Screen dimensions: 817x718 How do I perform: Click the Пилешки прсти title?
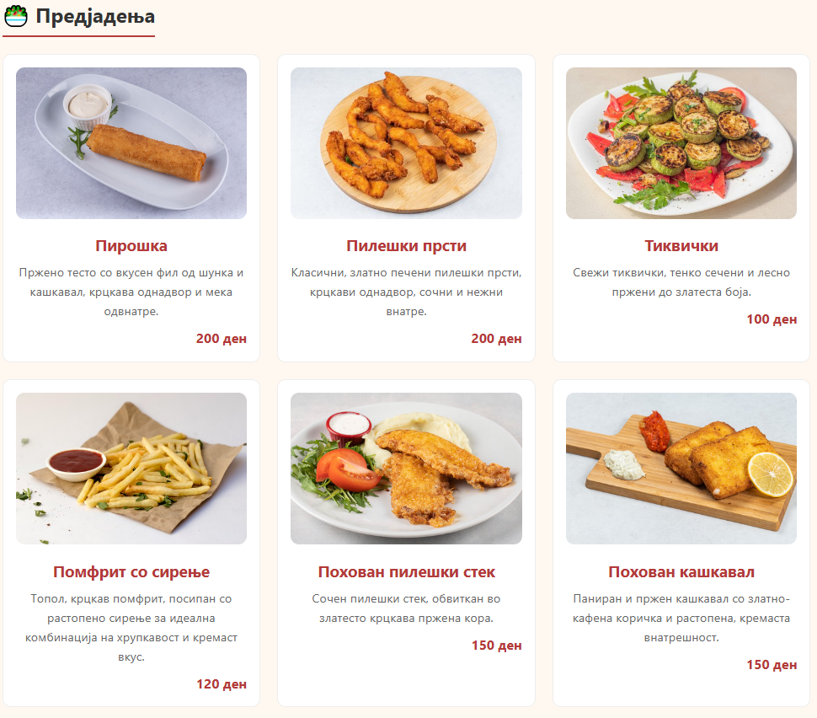[407, 245]
